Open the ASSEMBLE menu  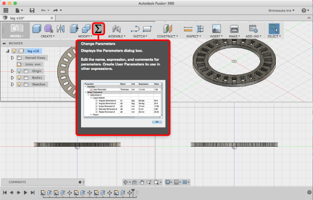pyautogui.click(x=117, y=36)
